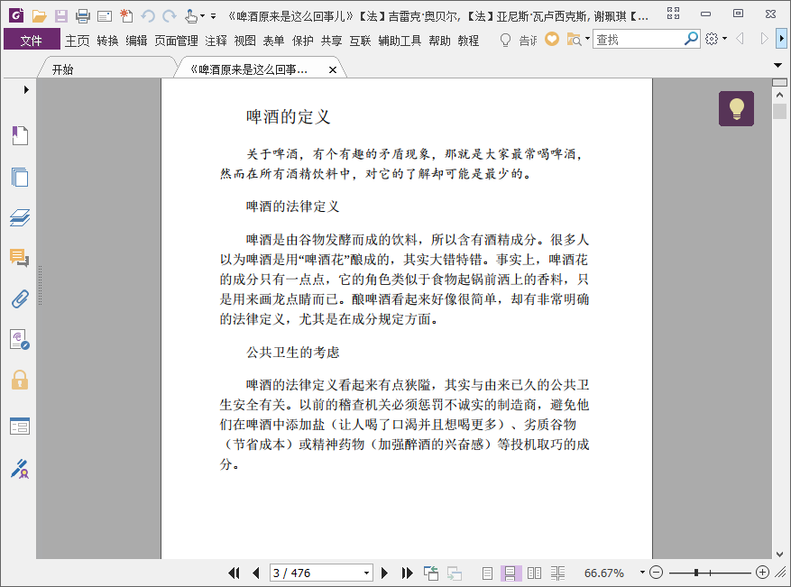Open the Layers panel in the sidebar

coord(20,218)
